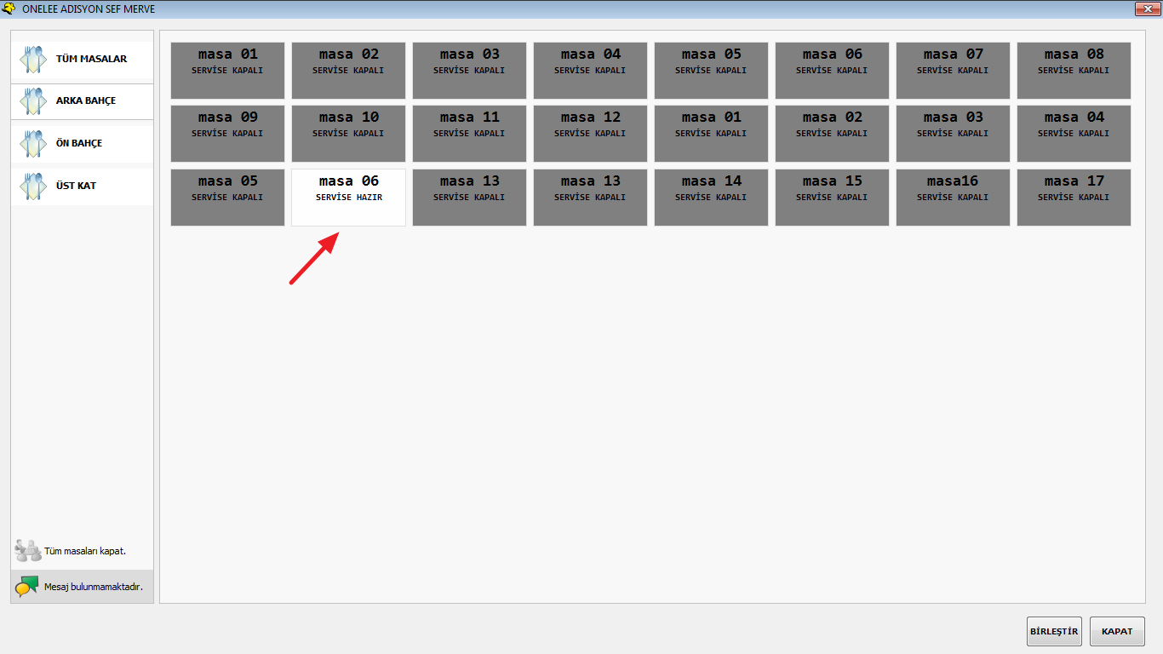Viewport: 1163px width, 654px height.
Task: Pick table masa 10
Action: click(348, 134)
